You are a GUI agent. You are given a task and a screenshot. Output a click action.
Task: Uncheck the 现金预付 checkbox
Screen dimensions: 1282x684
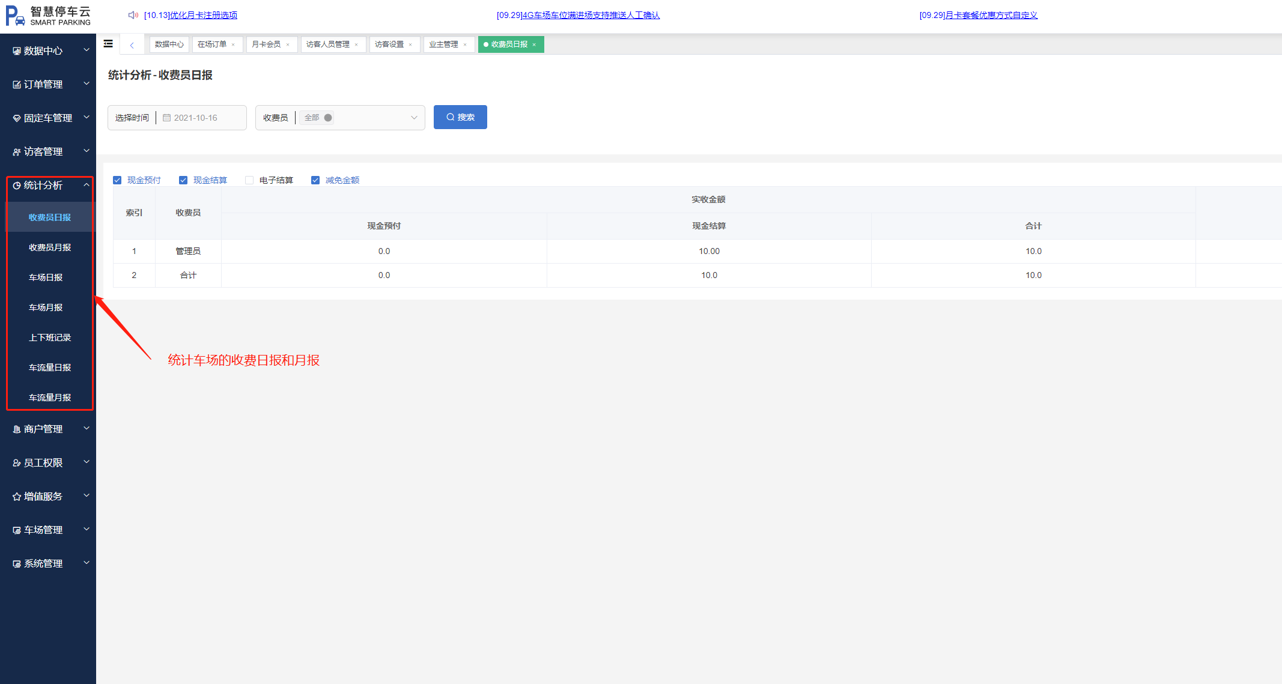point(117,180)
